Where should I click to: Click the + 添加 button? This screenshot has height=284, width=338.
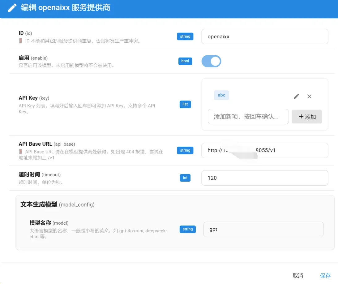coord(307,117)
